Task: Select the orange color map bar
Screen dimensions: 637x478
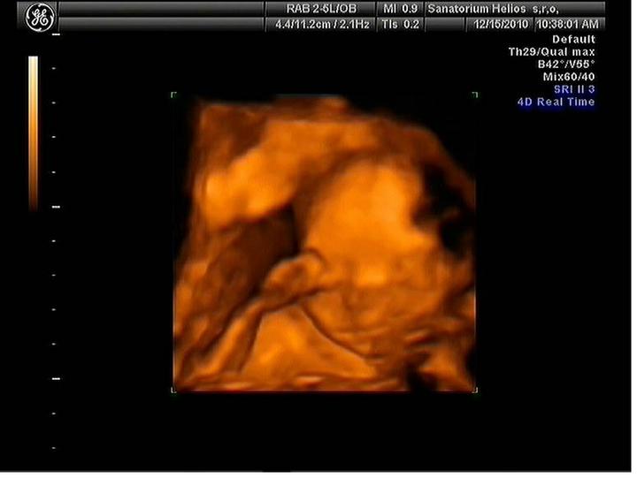Action: coord(34,133)
